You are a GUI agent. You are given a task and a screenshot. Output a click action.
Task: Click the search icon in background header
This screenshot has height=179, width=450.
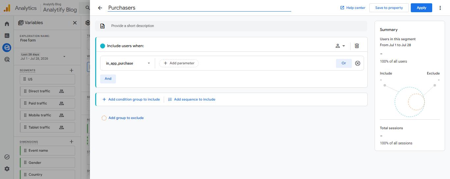(x=87, y=8)
